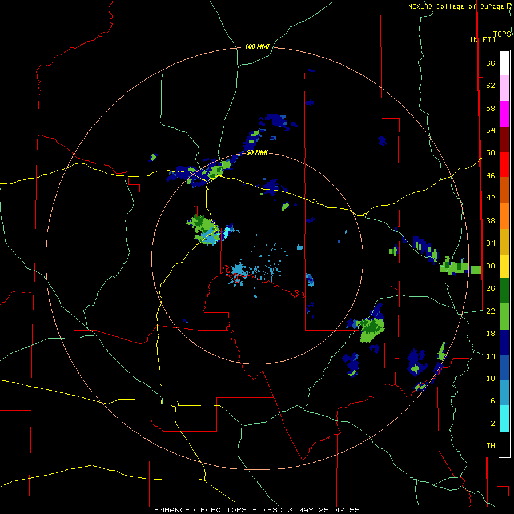This screenshot has height=514, width=514.
Task: Click the TH threshold label
Action: click(x=491, y=446)
